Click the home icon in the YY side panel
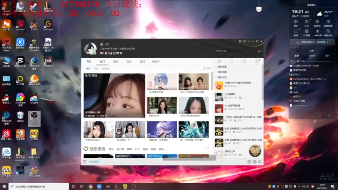 click(219, 61)
